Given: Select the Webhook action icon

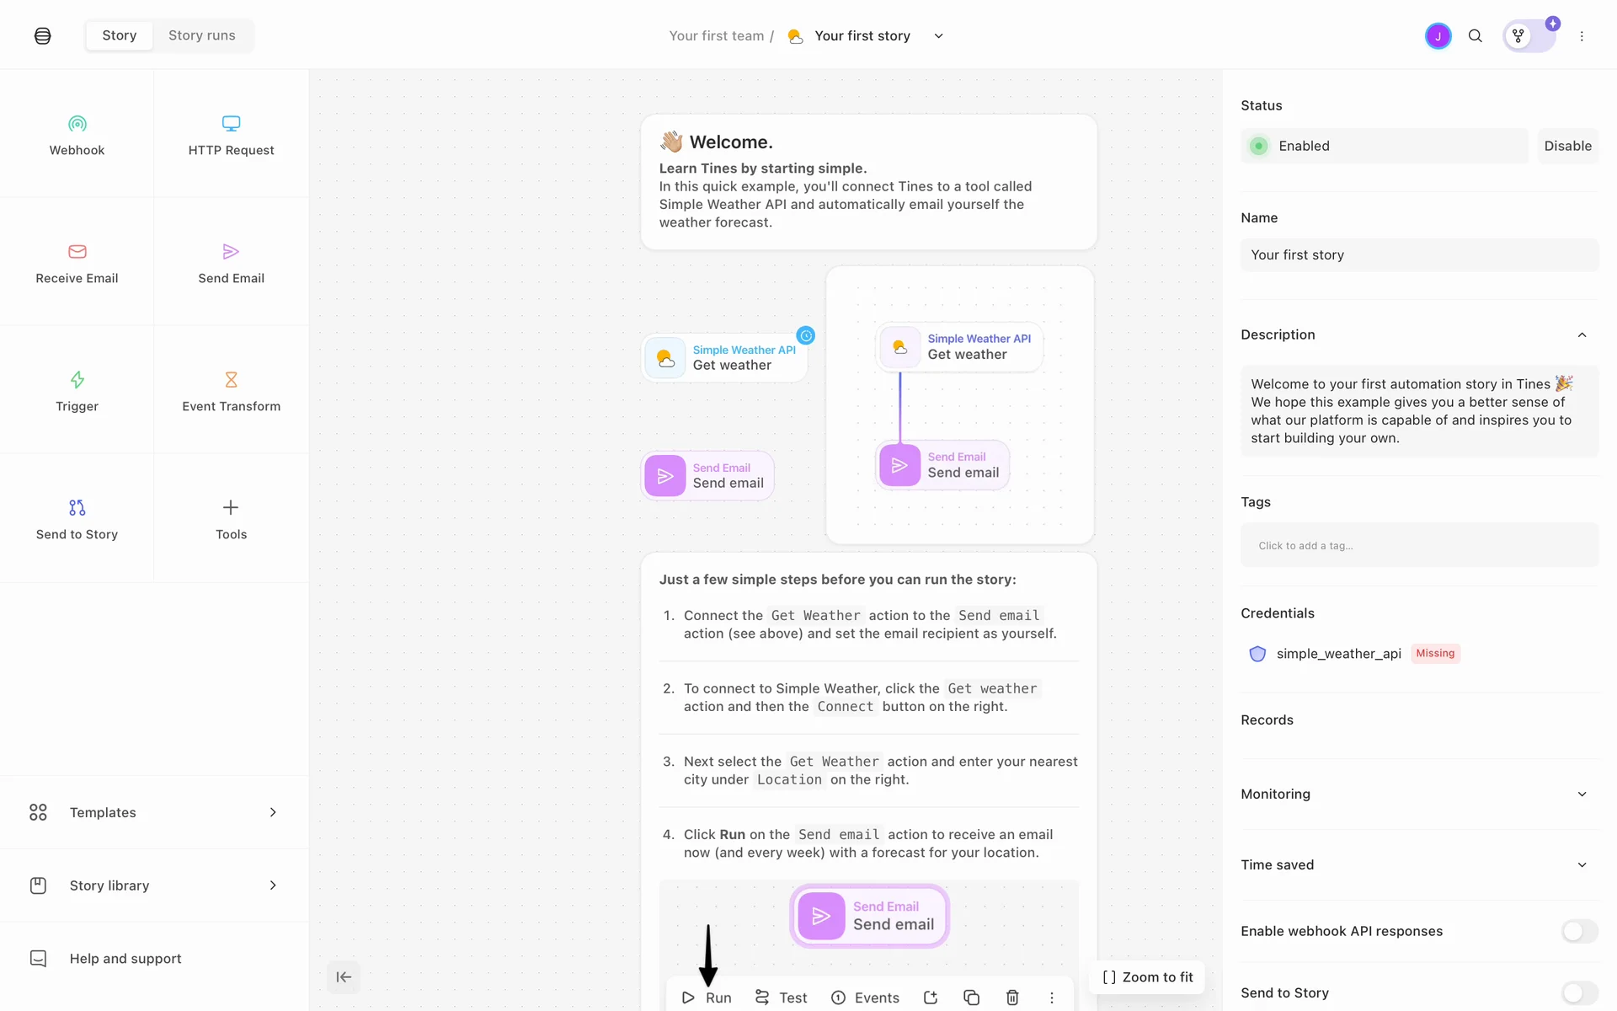Looking at the screenshot, I should coord(77,124).
